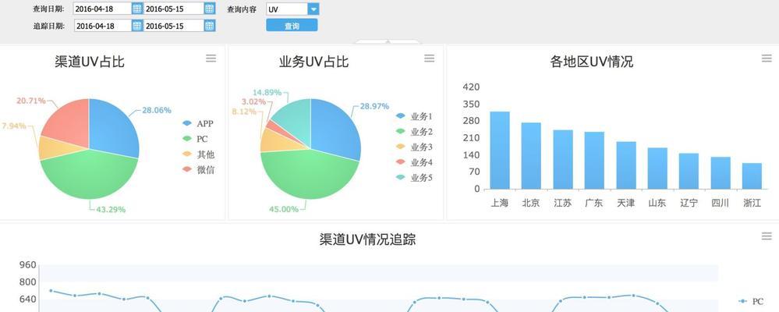The height and width of the screenshot is (312, 779).
Task: Click the 四川 bar
Action: [x=721, y=173]
